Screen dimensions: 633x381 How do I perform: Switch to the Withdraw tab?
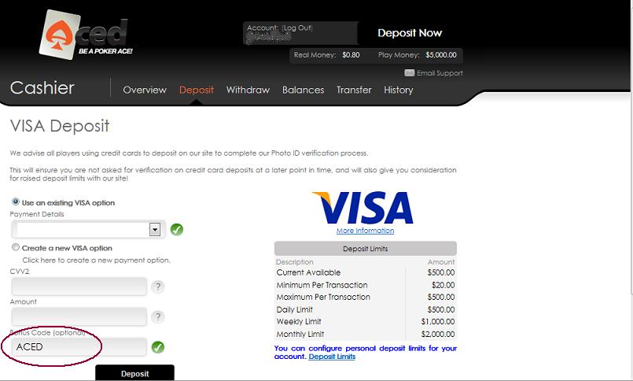pyautogui.click(x=248, y=90)
